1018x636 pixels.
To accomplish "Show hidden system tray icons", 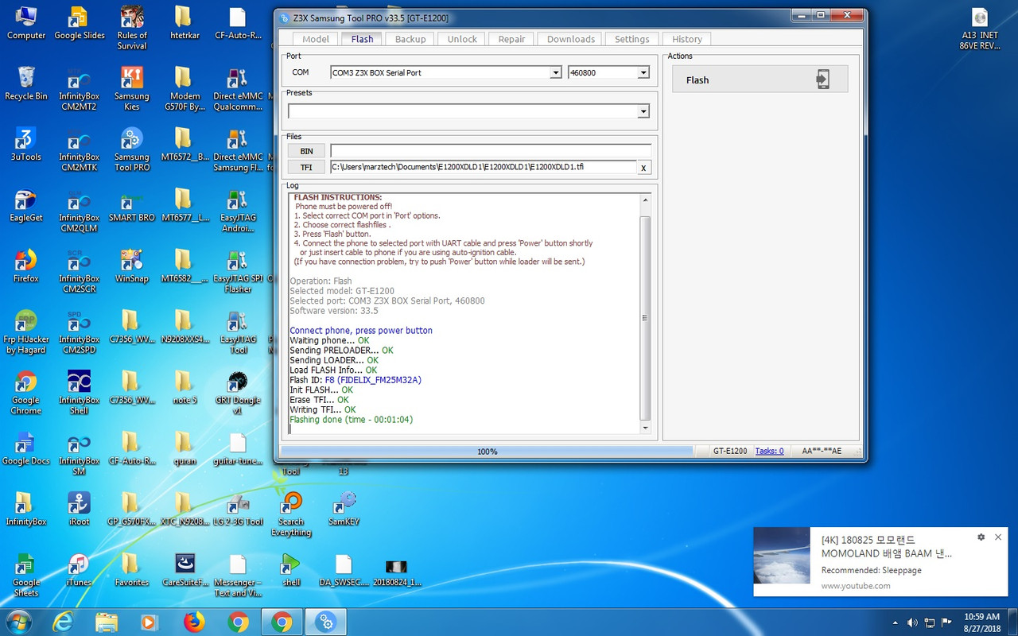I will 896,622.
